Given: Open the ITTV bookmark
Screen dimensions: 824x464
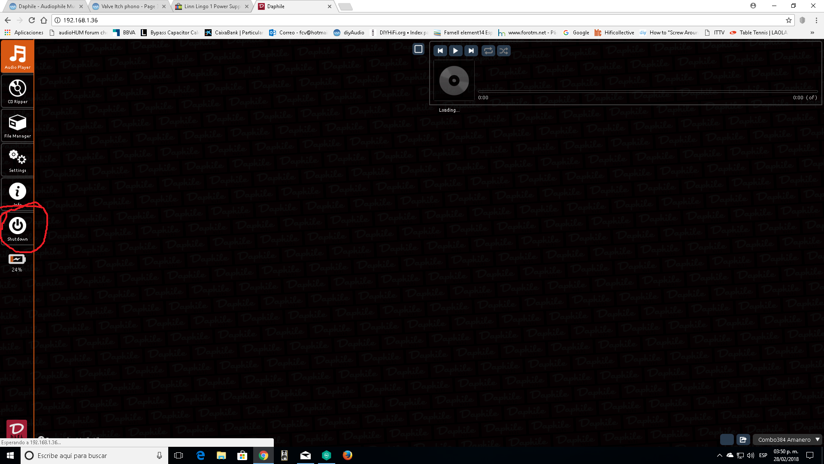Looking at the screenshot, I should (715, 33).
